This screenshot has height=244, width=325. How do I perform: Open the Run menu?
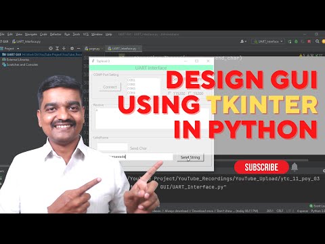pos(67,35)
